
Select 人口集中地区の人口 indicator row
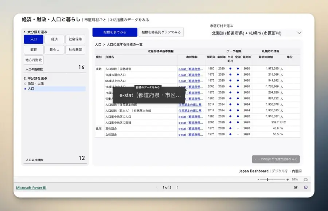coord(118,117)
